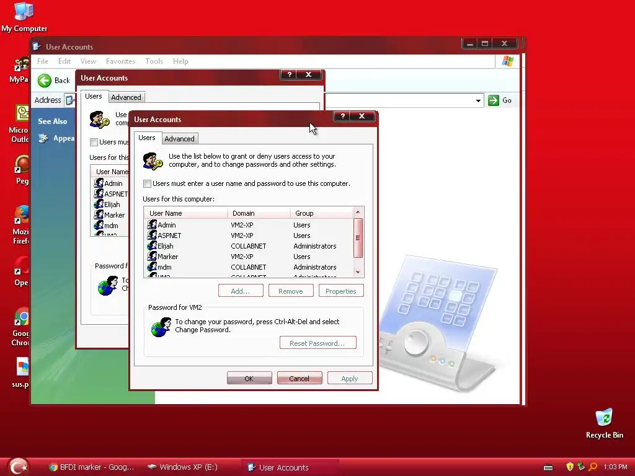Viewport: 635px width, 476px height.
Task: Select the ASPNET user row in front list
Action: point(249,236)
